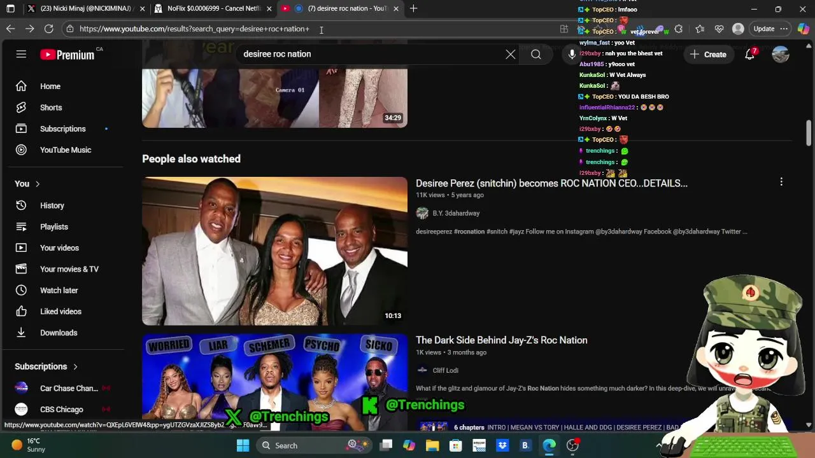This screenshot has width=815, height=458.
Task: Click the YouTube Premium logo
Action: pos(67,55)
